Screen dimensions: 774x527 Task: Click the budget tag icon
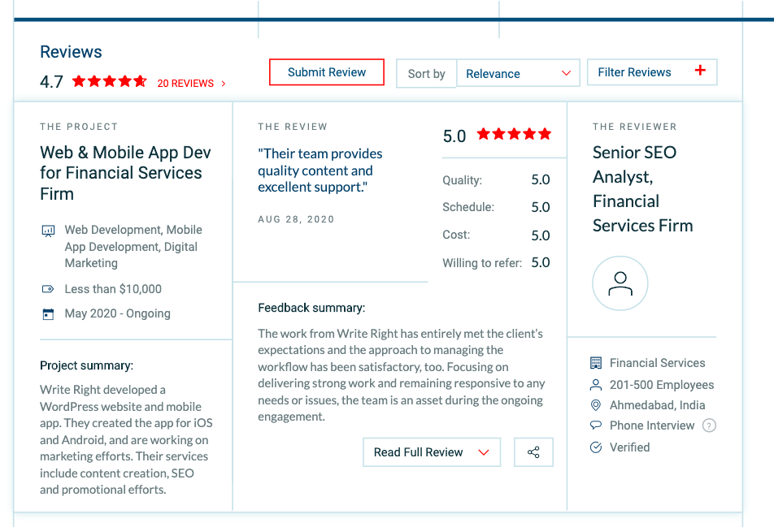[x=48, y=289]
